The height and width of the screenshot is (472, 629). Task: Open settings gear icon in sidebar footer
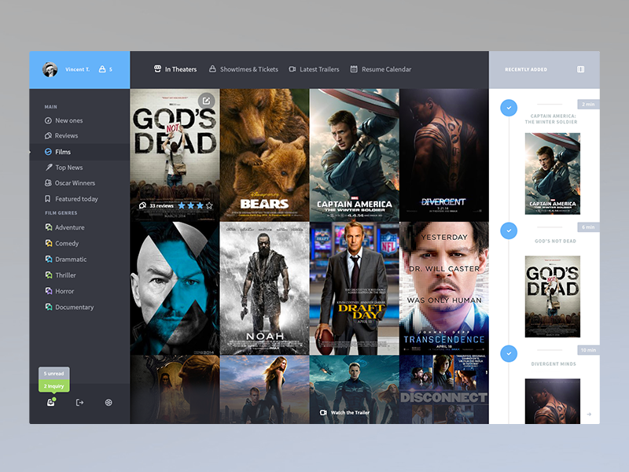pyautogui.click(x=109, y=402)
